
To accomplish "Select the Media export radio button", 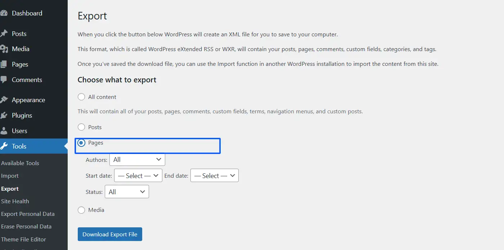I will 81,210.
